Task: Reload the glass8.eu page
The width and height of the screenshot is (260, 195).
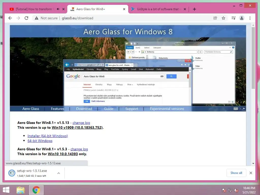Action: pyautogui.click(x=26, y=18)
